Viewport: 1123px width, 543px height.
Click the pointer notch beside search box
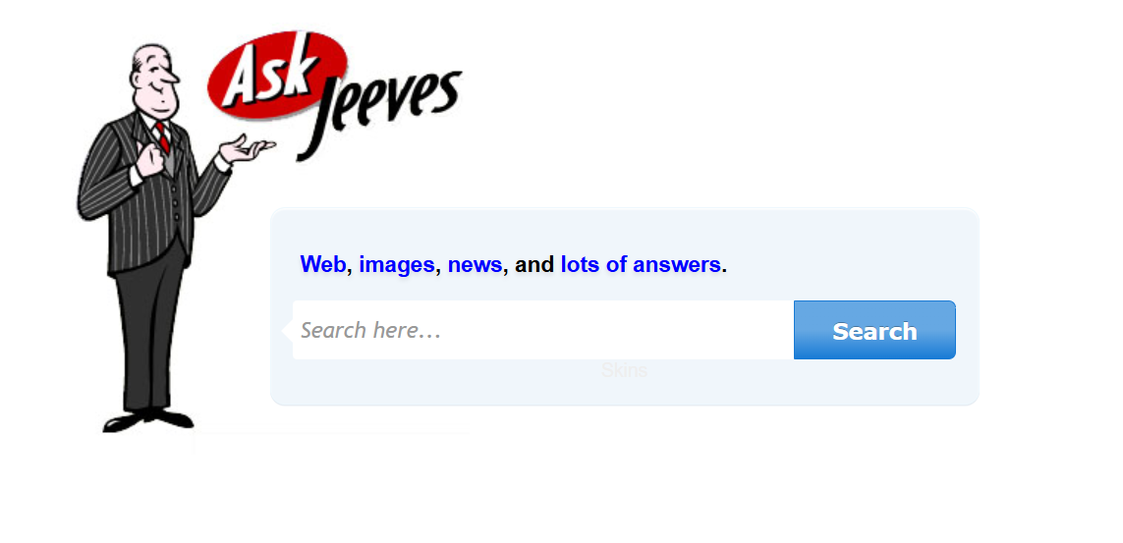coord(287,331)
